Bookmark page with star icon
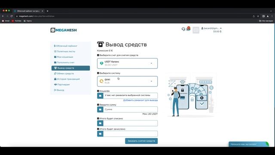This screenshot has width=275, height=155. click(258, 16)
